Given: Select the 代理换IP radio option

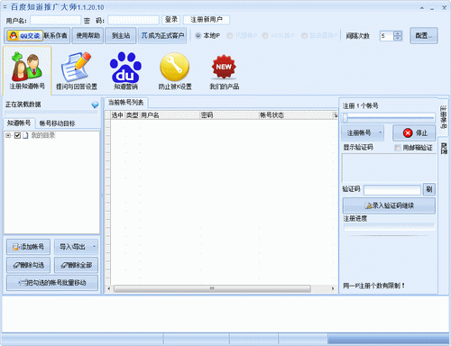Looking at the screenshot, I should point(230,36).
